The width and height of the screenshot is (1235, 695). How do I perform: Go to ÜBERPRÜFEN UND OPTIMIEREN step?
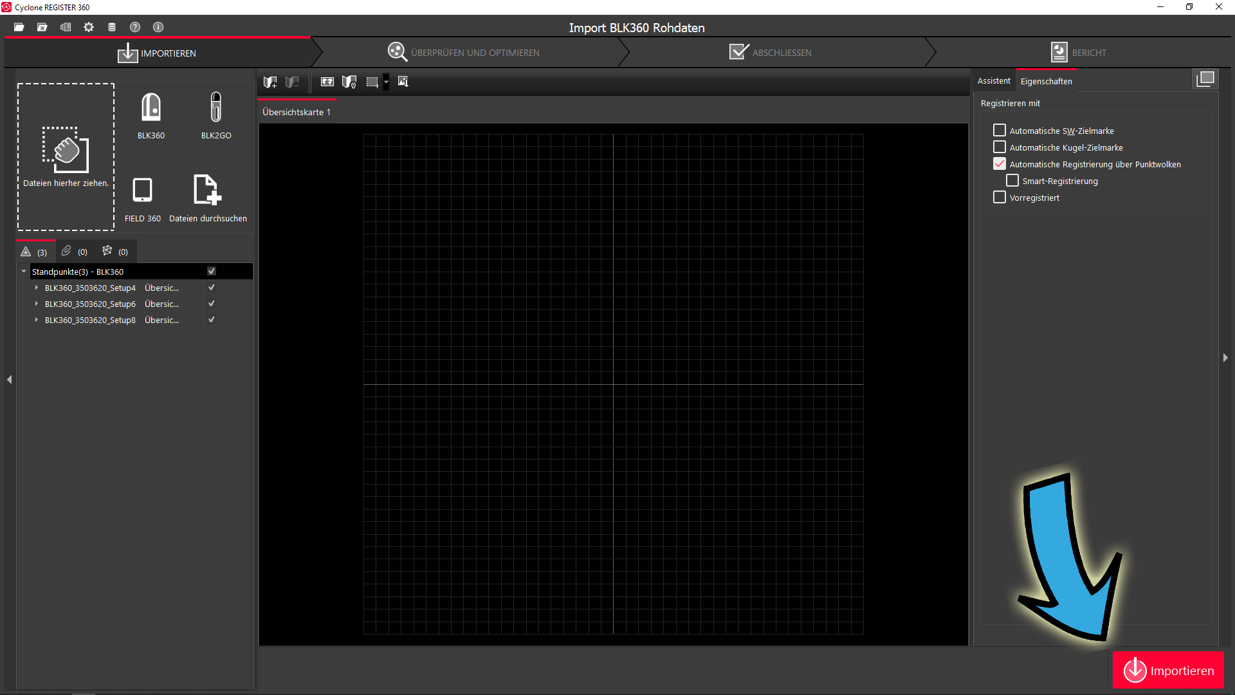tap(464, 53)
